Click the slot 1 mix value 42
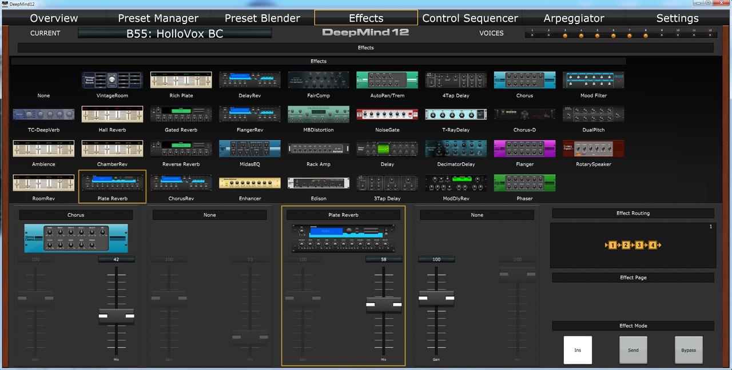Image resolution: width=732 pixels, height=370 pixels. click(x=116, y=259)
